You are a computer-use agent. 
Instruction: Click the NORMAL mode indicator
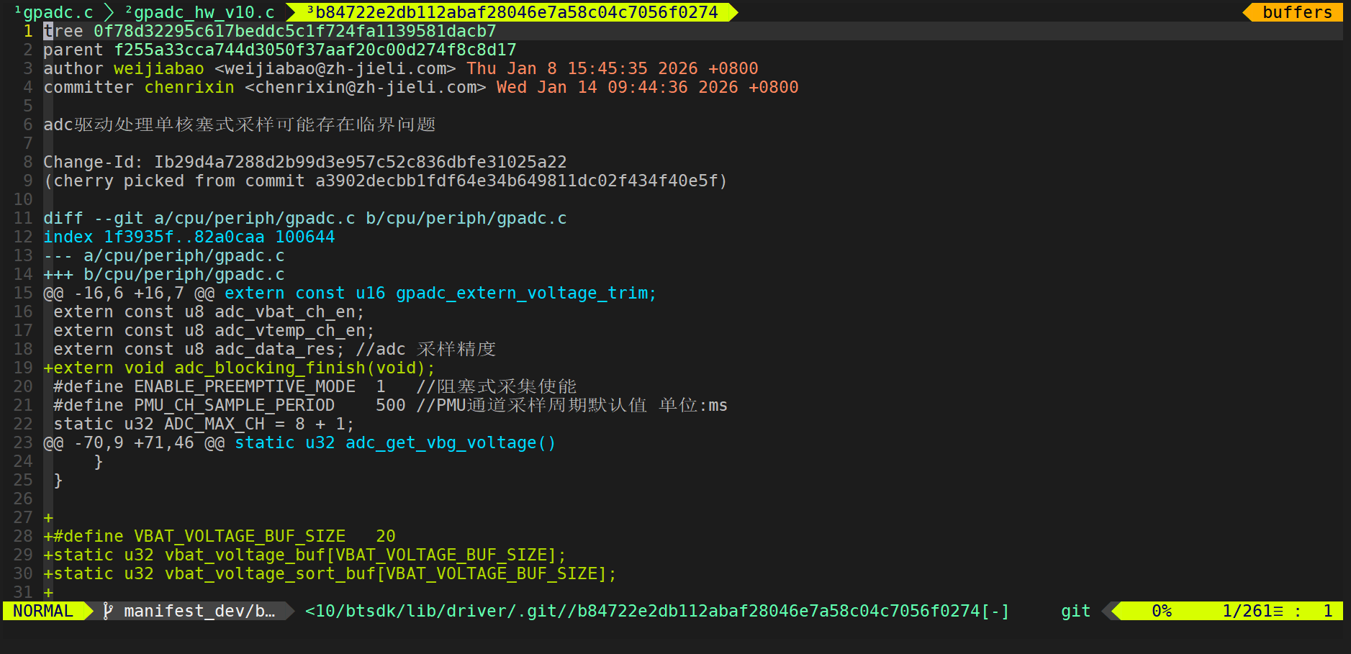(43, 611)
